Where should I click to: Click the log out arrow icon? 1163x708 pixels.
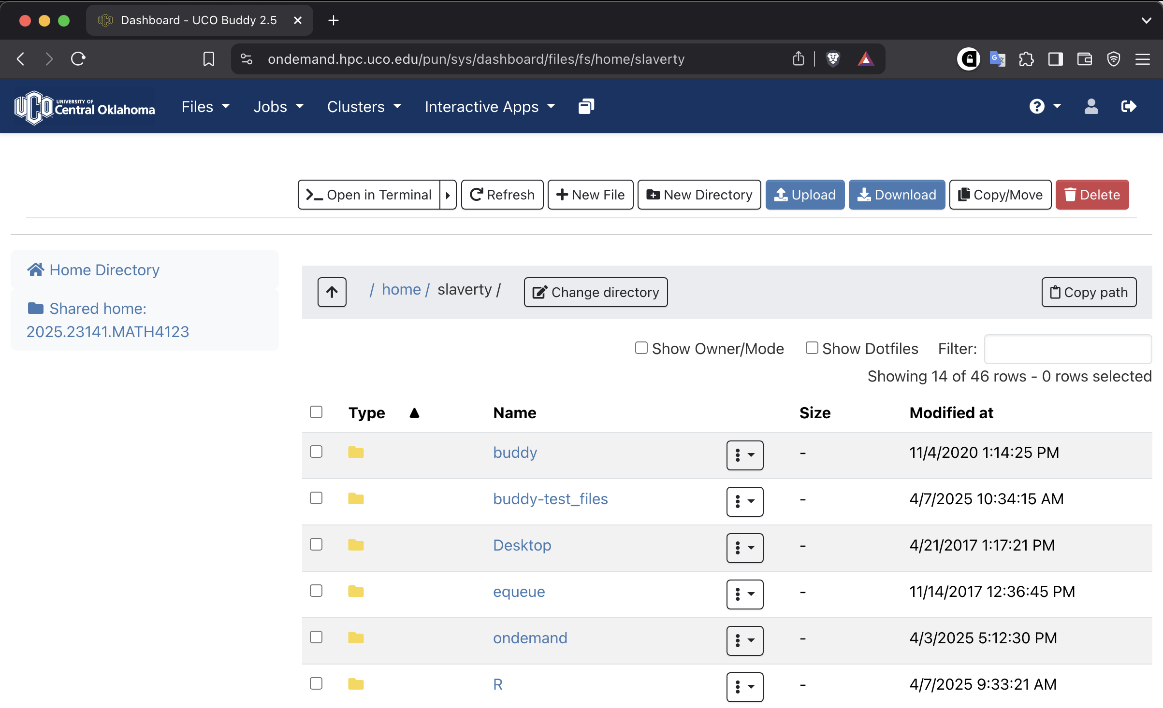click(x=1129, y=106)
